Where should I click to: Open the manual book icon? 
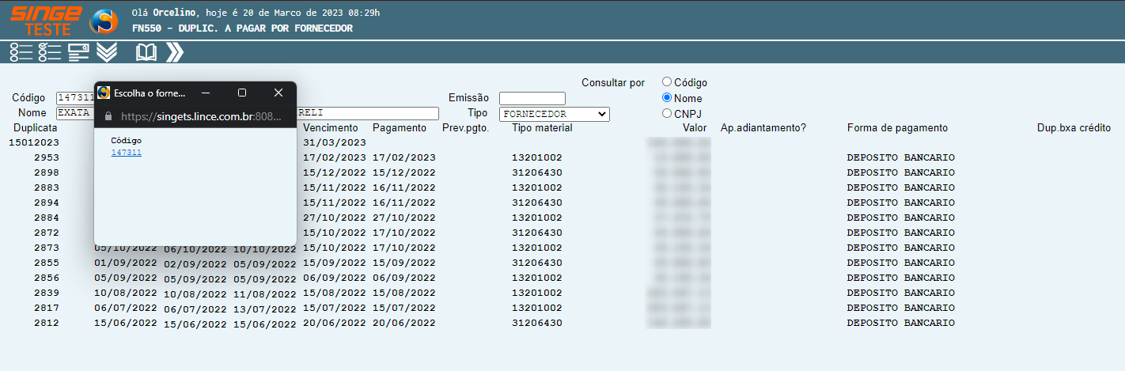click(x=146, y=52)
